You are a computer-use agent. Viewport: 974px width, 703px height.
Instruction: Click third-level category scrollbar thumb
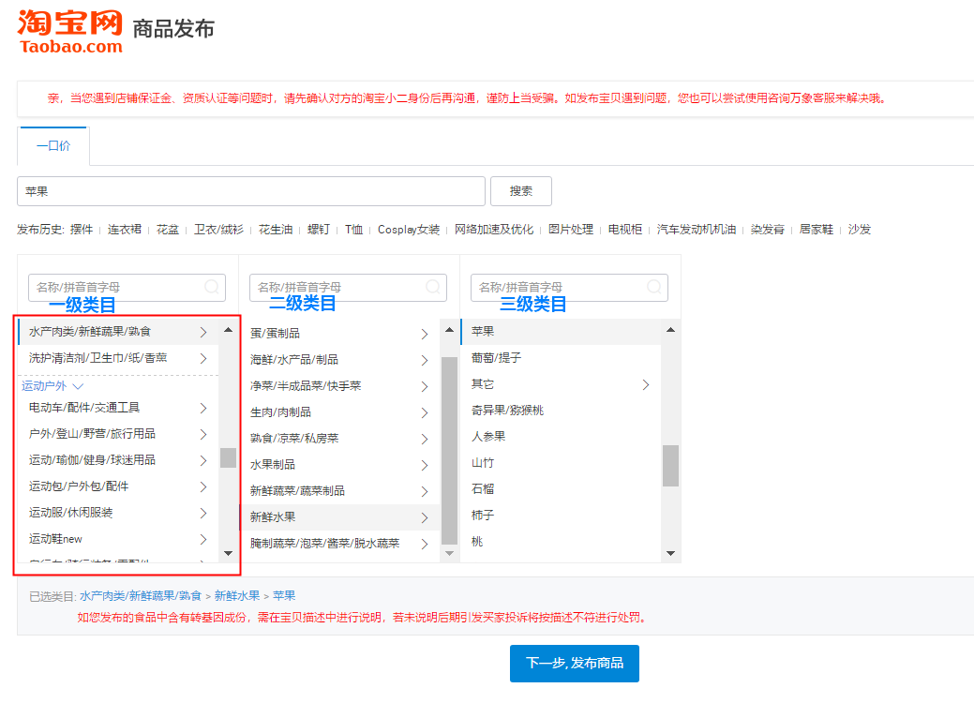tap(670, 466)
